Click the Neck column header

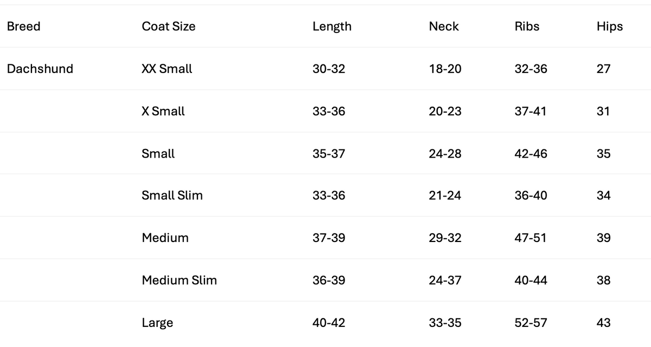click(444, 27)
